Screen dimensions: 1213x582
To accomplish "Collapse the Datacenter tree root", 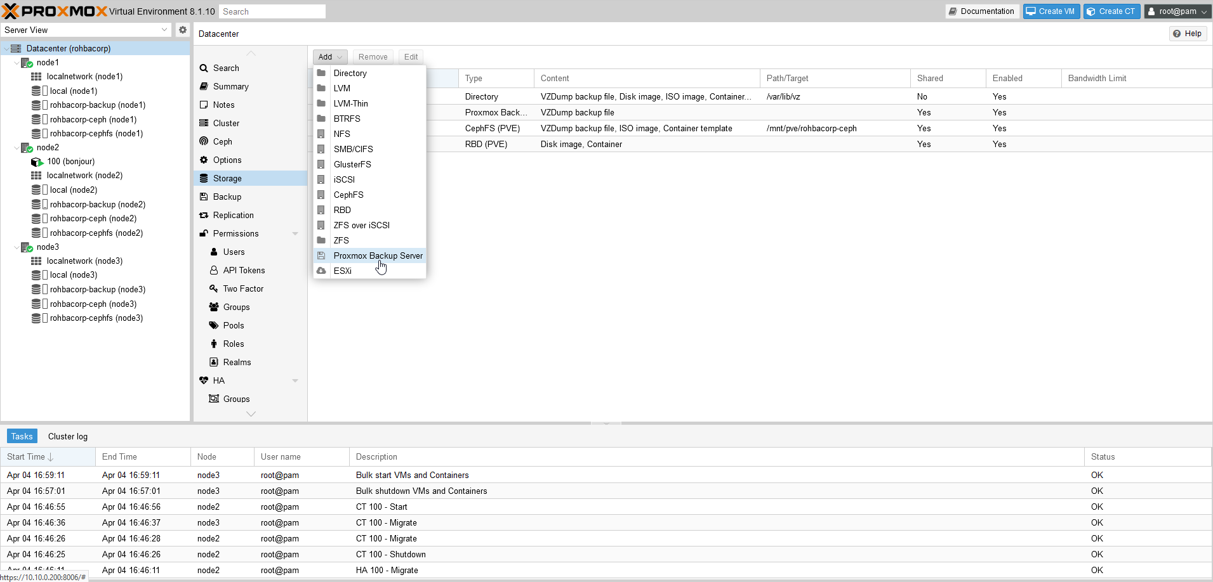I will pyautogui.click(x=6, y=49).
